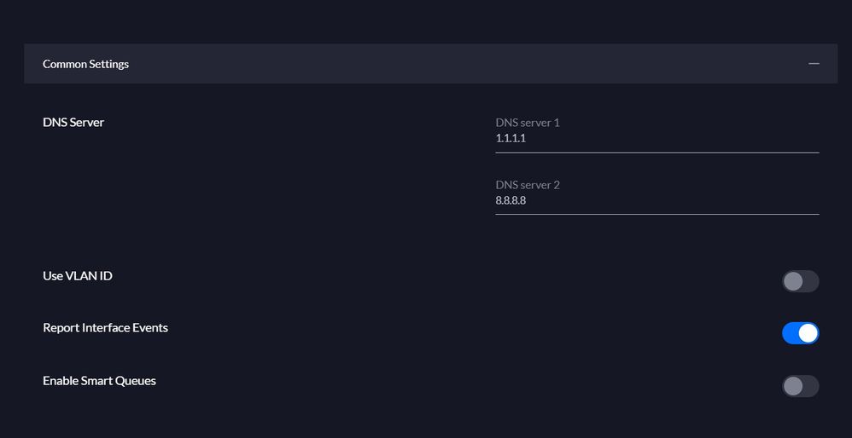The image size is (852, 438).
Task: Click the DNS Server section label
Action: pyautogui.click(x=73, y=122)
